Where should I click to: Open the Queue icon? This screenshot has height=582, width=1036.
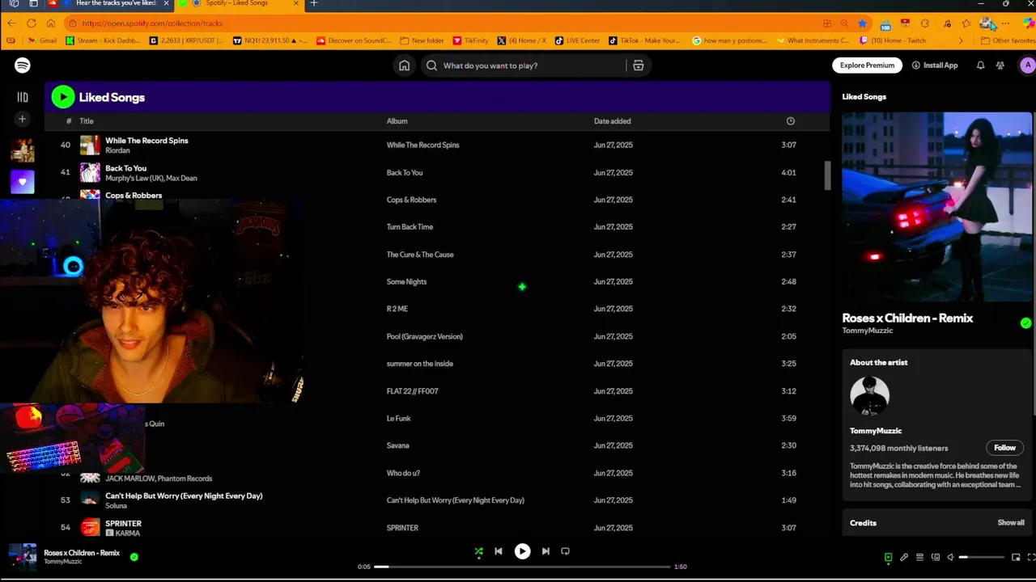919,558
